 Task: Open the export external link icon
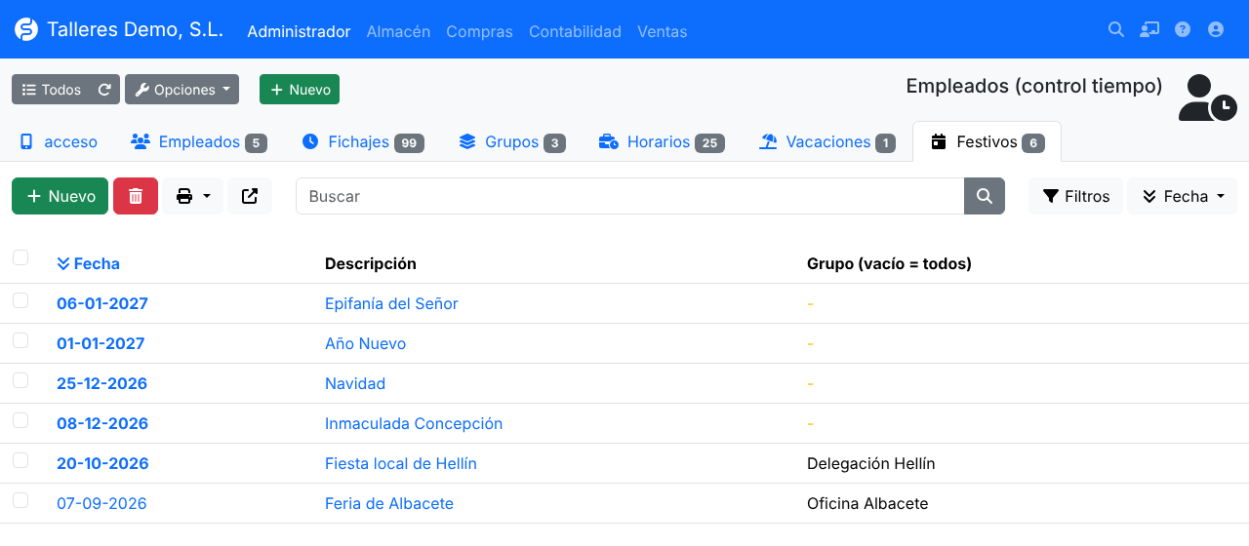point(250,196)
